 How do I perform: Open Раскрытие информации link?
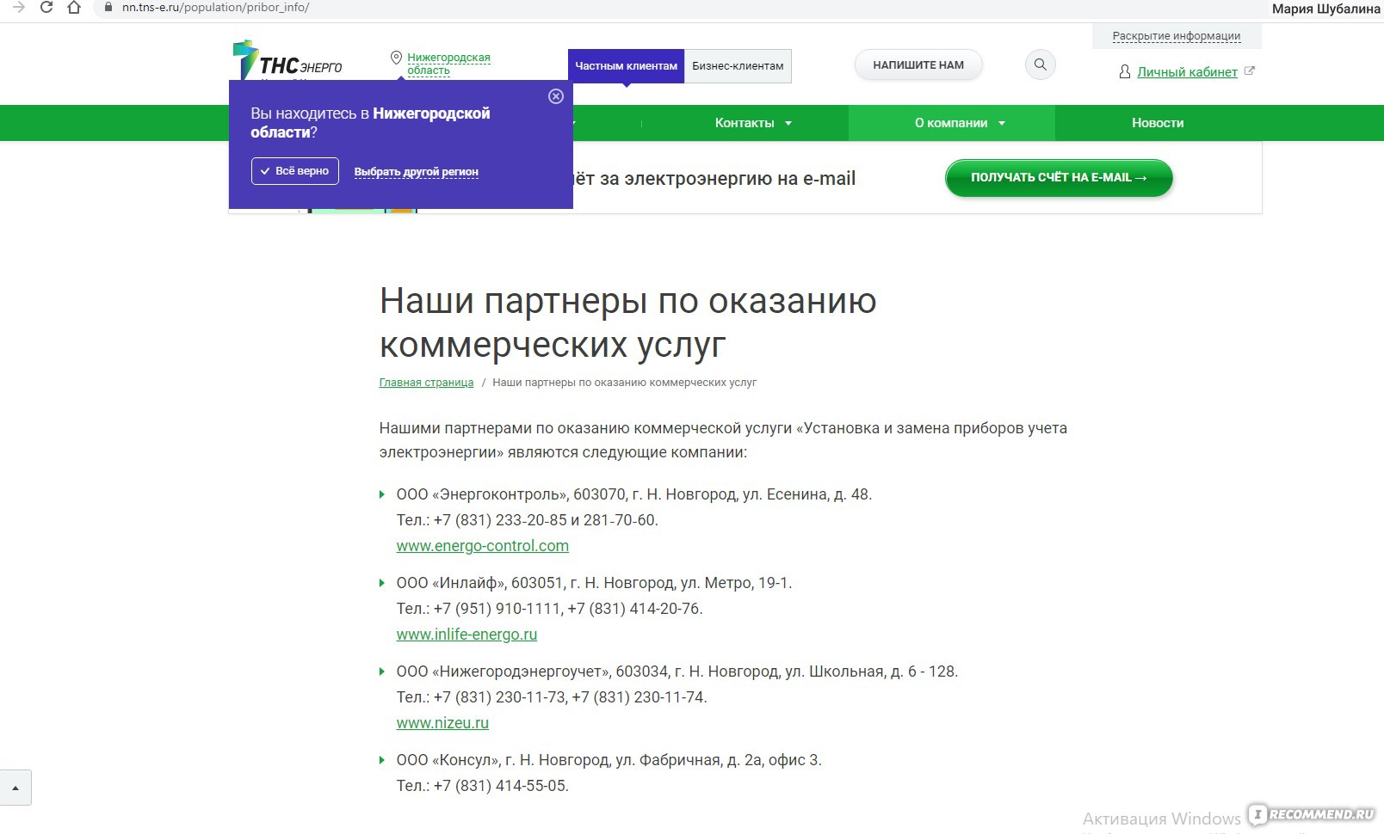click(1177, 36)
